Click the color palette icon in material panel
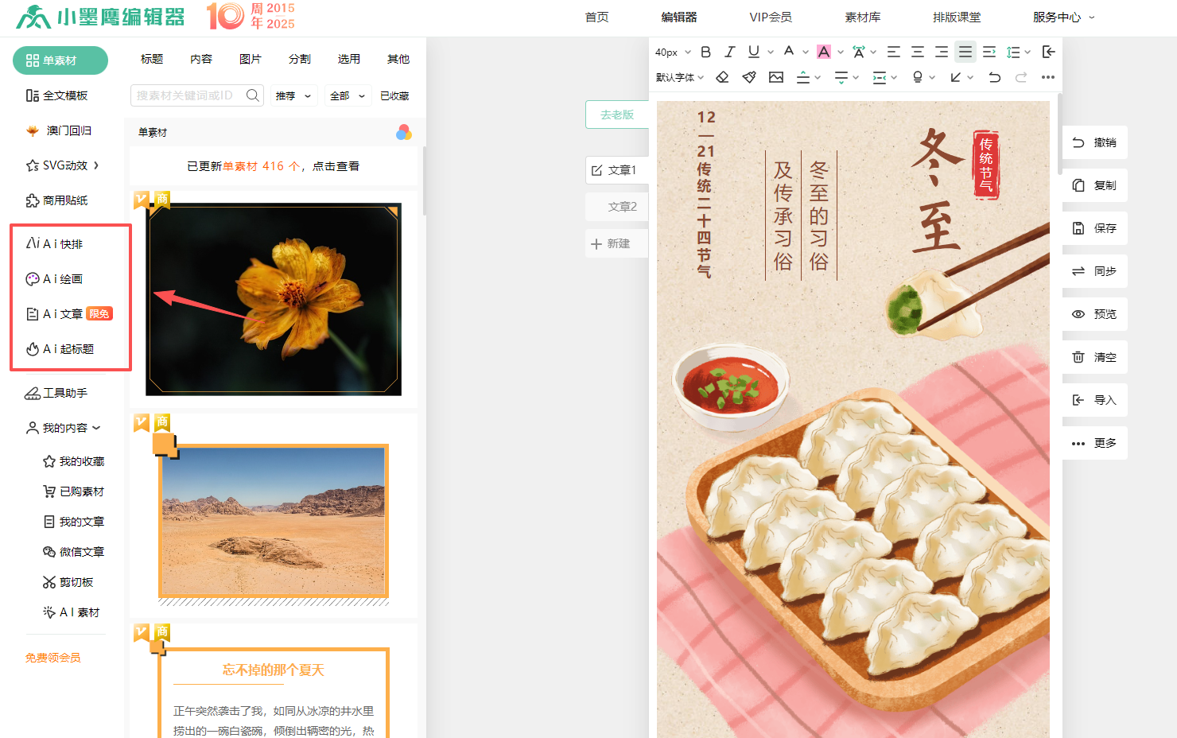This screenshot has height=738, width=1177. 404,132
